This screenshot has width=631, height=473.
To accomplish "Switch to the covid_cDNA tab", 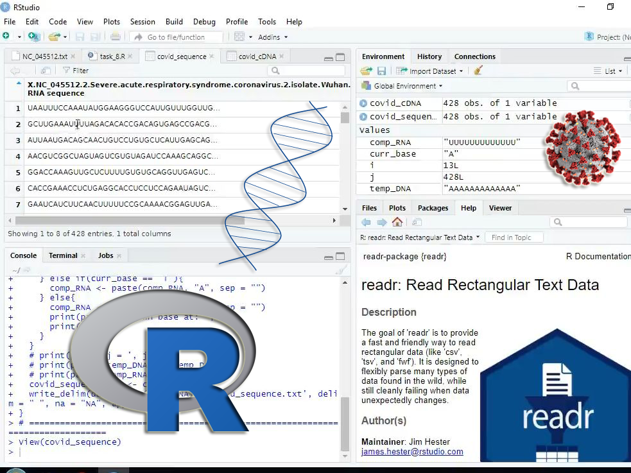I will 257,56.
